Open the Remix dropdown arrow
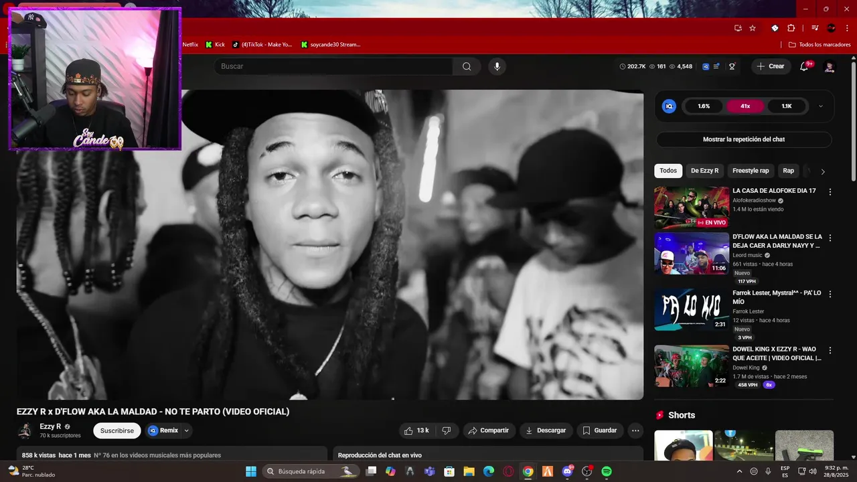This screenshot has height=482, width=857. (x=187, y=430)
